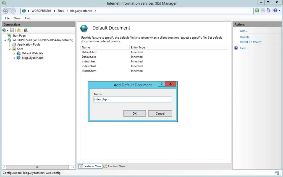Click the blue Help icon in Actions pane

pyautogui.click(x=236, y=48)
